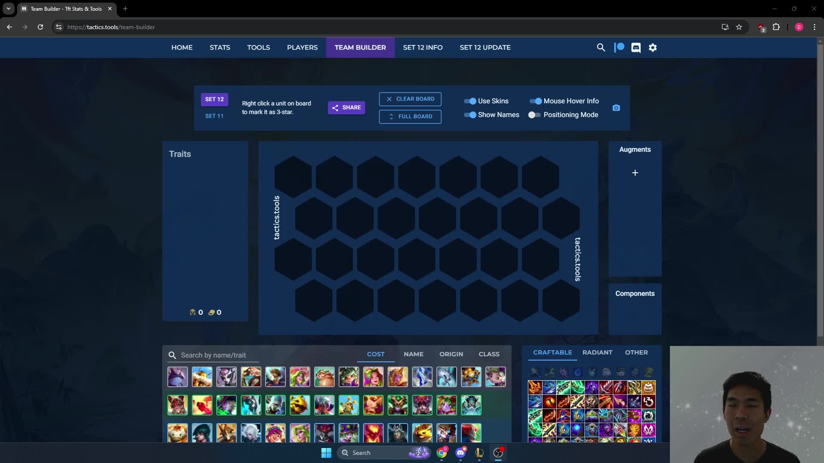This screenshot has height=463, width=824.
Task: Add an augment with the plus icon
Action: (x=635, y=173)
